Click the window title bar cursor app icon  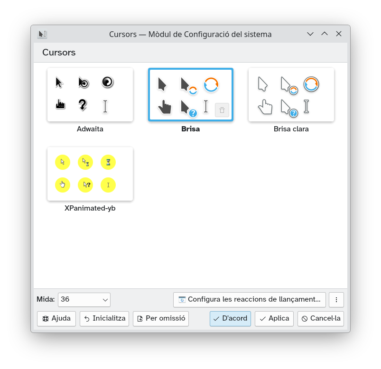point(43,34)
